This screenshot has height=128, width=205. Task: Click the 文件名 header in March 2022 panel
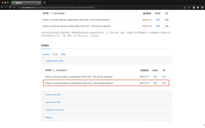(x=48, y=70)
